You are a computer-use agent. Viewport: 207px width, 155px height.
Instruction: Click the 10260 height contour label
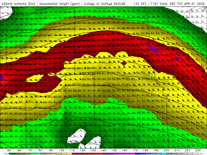(x=114, y=31)
